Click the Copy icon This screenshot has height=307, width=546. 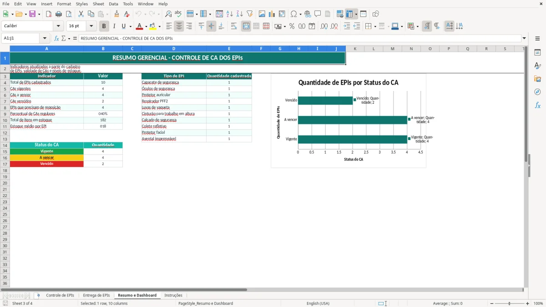[91, 14]
